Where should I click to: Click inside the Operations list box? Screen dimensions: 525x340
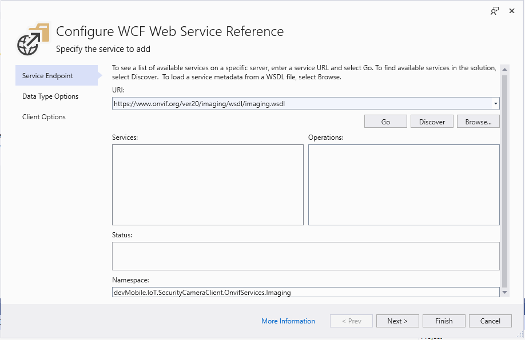[404, 184]
